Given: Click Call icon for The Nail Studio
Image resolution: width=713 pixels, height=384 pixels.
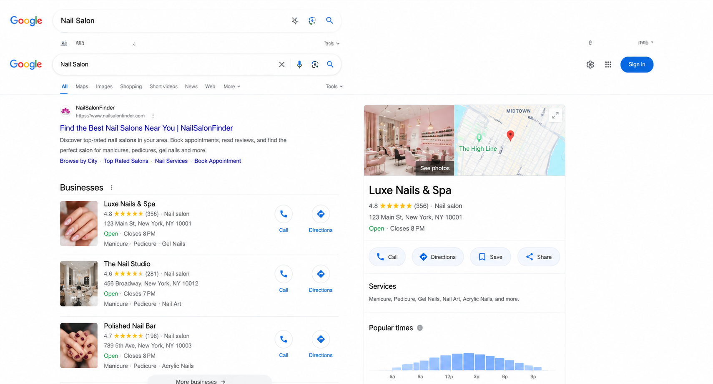Looking at the screenshot, I should [284, 274].
